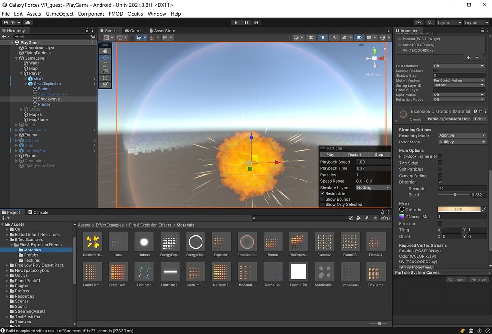Click the Step frame button
The height and width of the screenshot is (334, 492).
click(x=256, y=23)
